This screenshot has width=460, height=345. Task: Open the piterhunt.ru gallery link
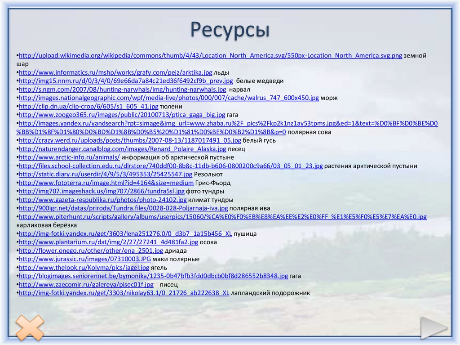(x=223, y=217)
